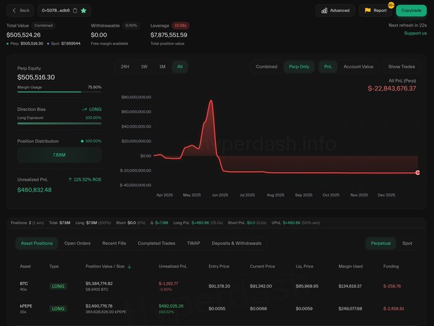Click the notification count badge on Report
The width and height of the screenshot is (434, 326).
(391, 5)
